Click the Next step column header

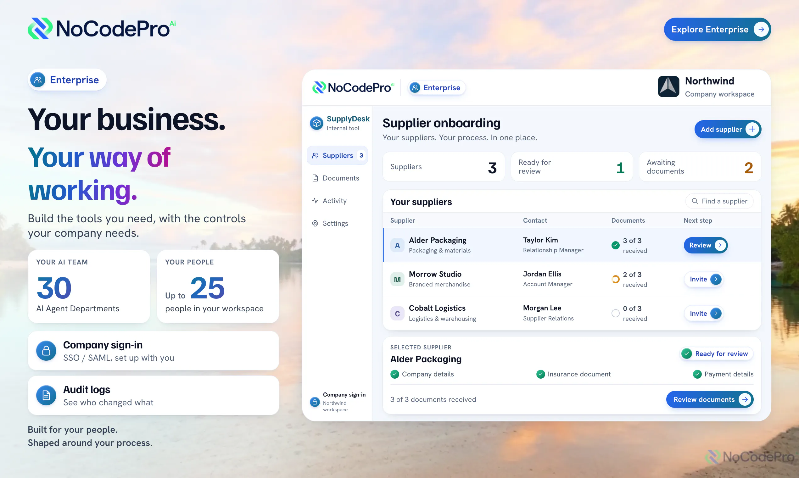click(698, 220)
